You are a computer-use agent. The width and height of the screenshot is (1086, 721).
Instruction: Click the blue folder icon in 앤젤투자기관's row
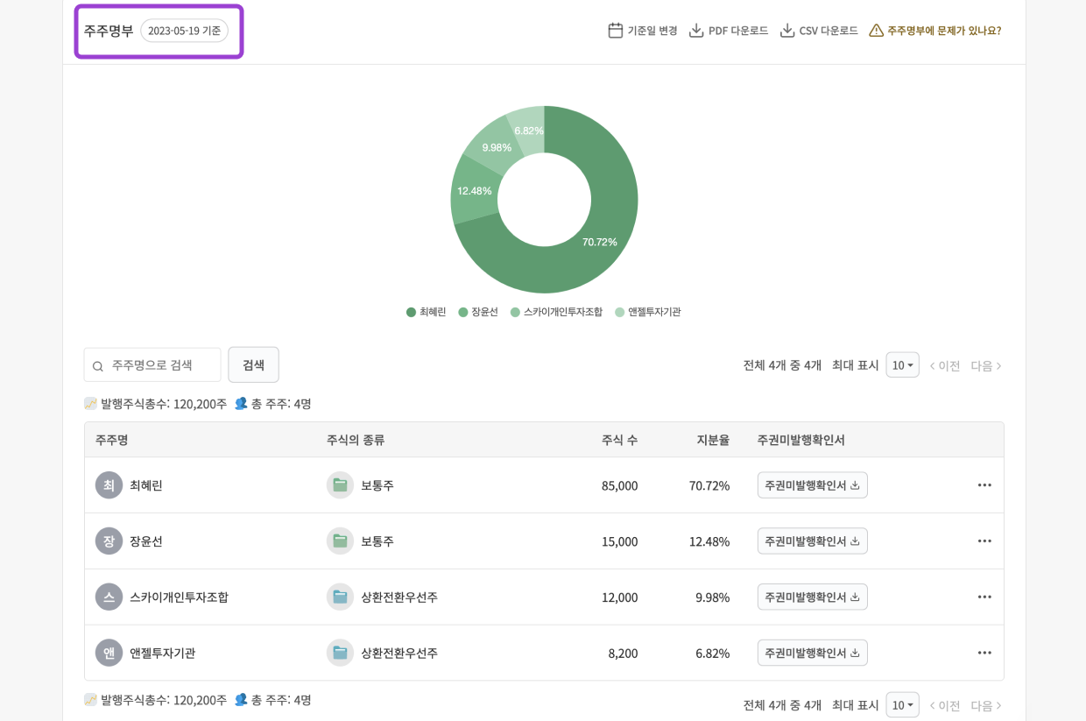340,653
